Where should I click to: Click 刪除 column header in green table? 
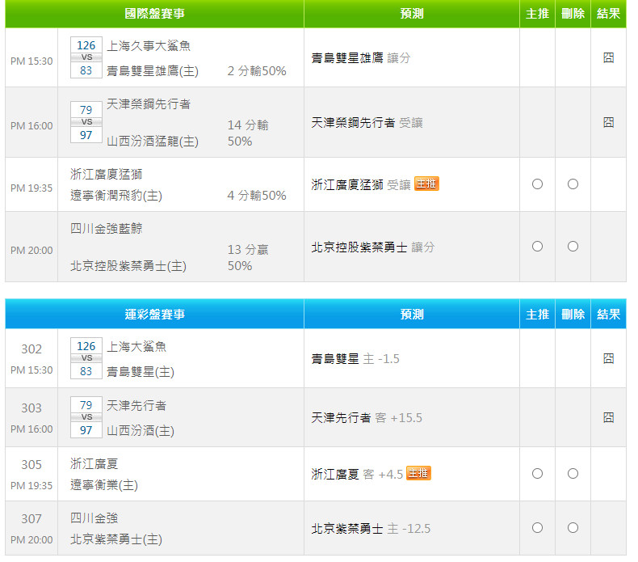point(573,14)
